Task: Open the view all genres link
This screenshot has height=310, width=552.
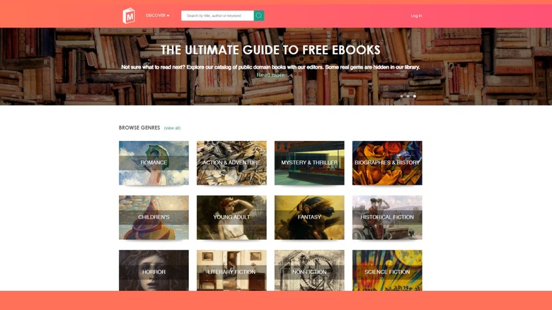Action: pos(172,128)
